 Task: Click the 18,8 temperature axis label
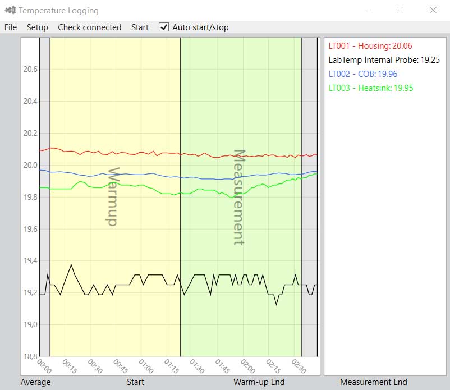(x=30, y=356)
